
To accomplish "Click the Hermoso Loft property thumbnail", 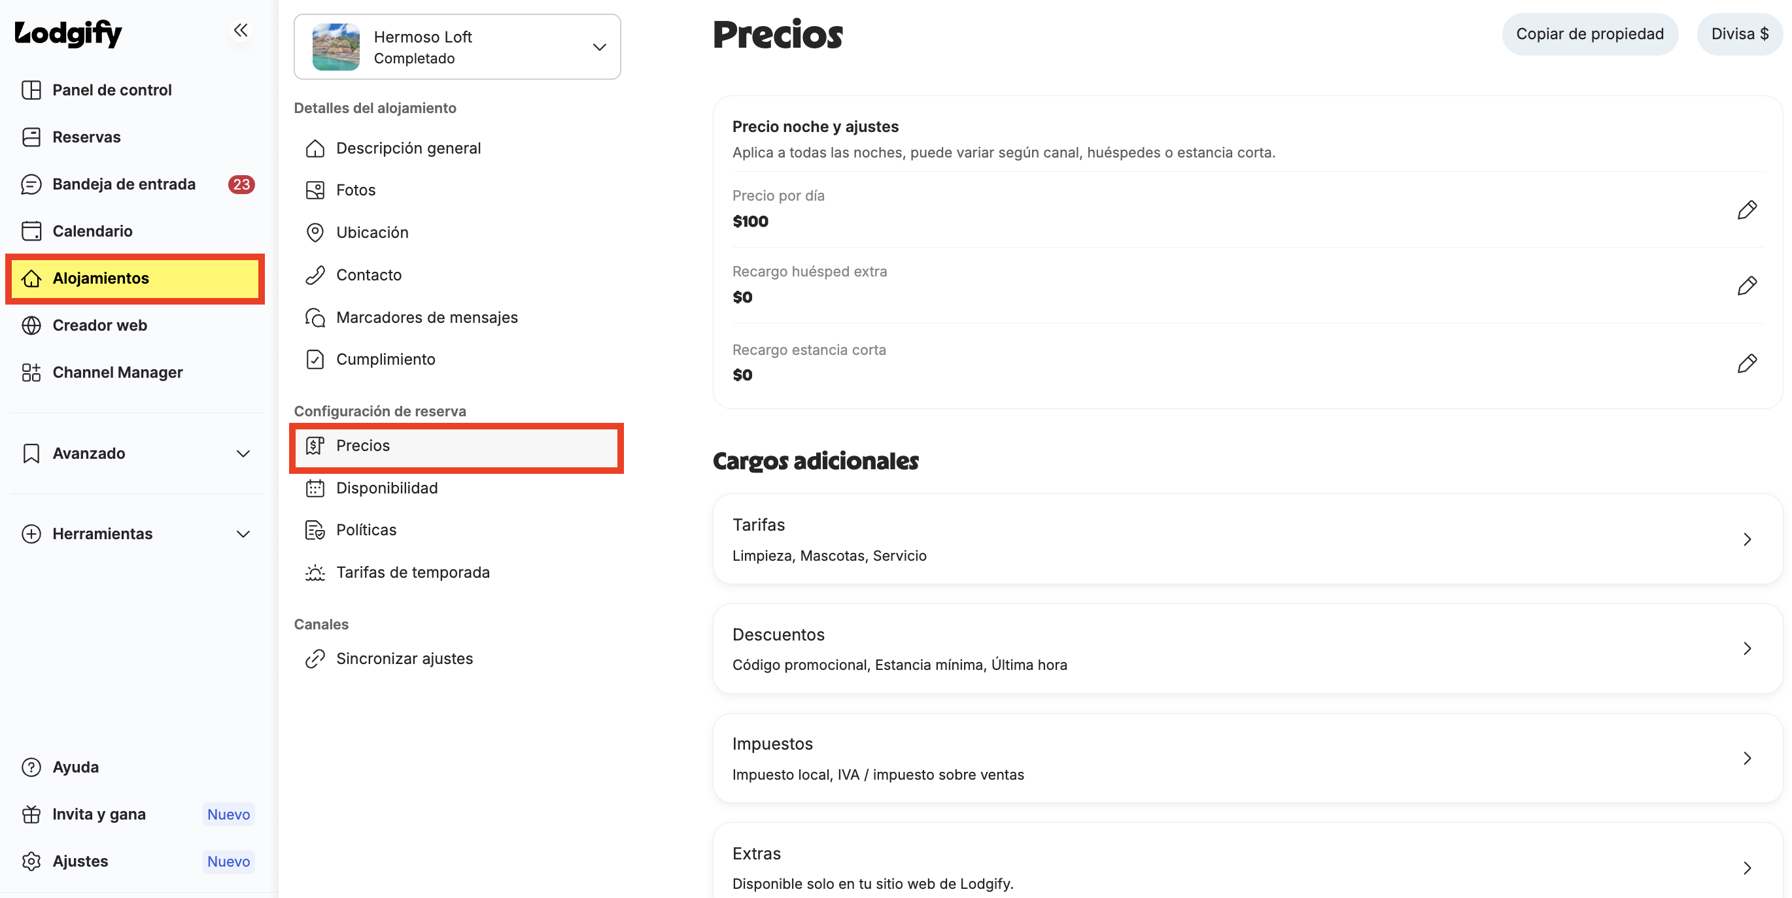I will [336, 47].
